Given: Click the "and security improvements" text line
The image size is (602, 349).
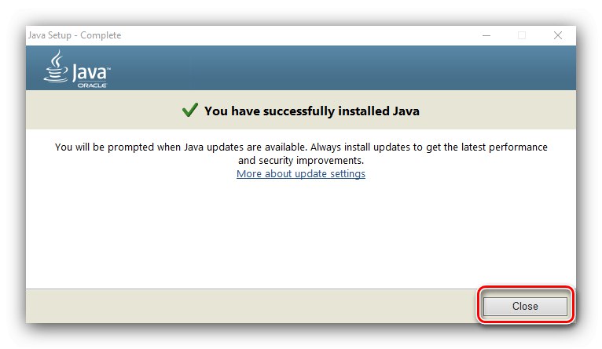Looking at the screenshot, I should tap(301, 160).
